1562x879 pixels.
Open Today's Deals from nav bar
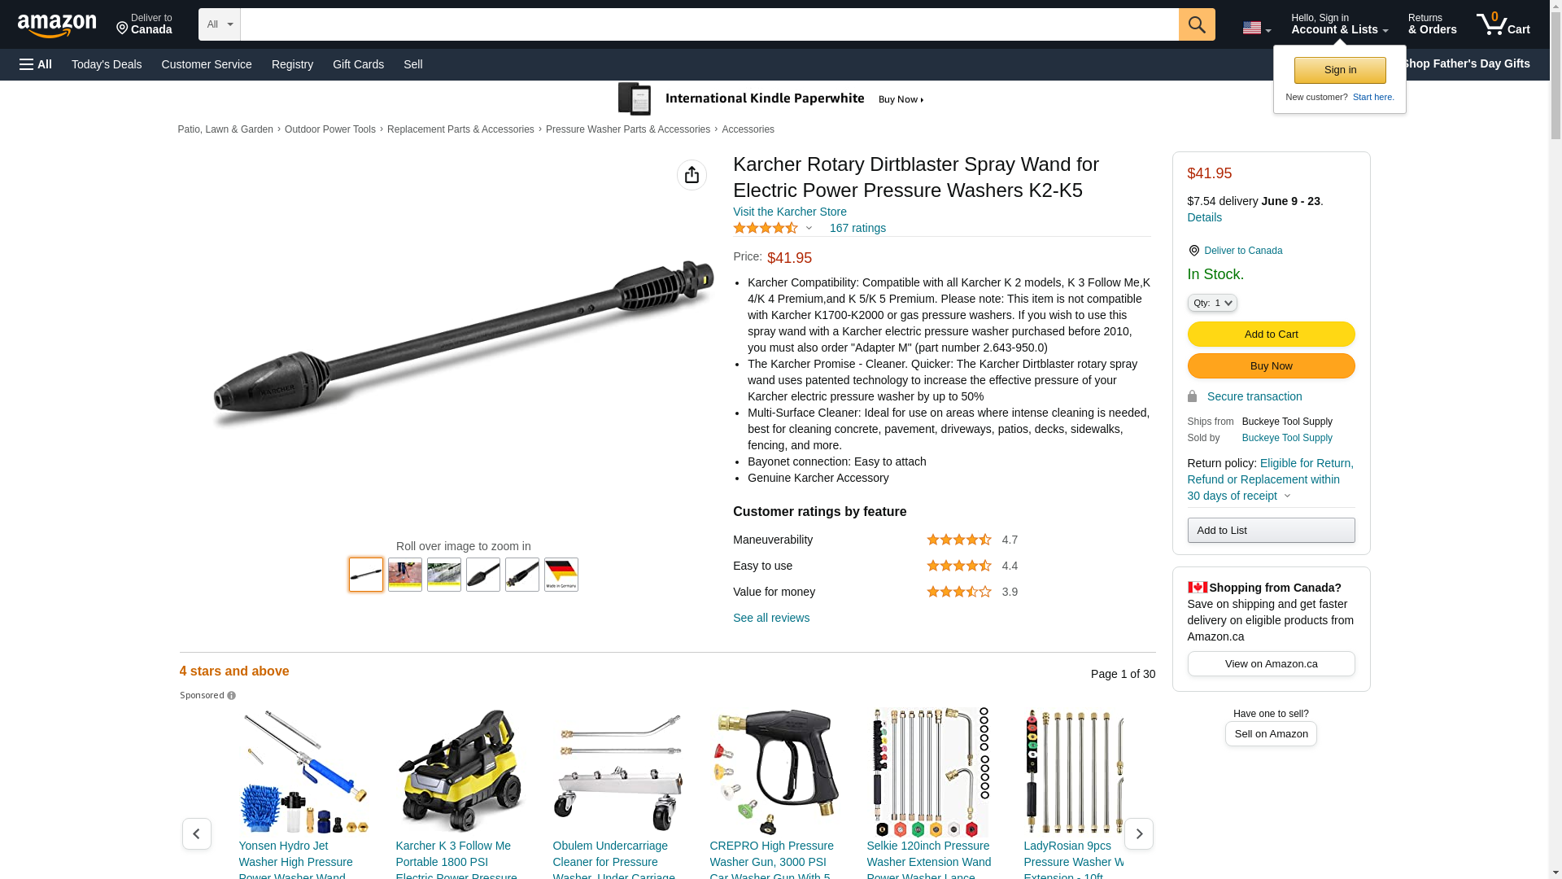[107, 64]
